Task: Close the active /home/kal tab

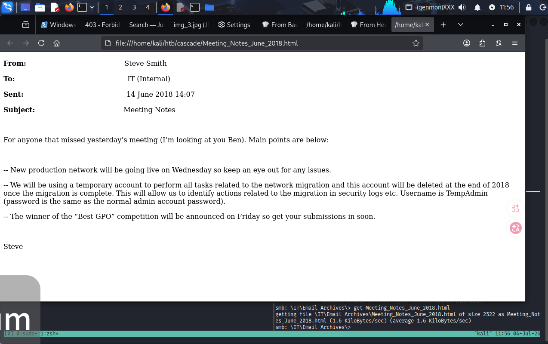Action: [x=427, y=25]
